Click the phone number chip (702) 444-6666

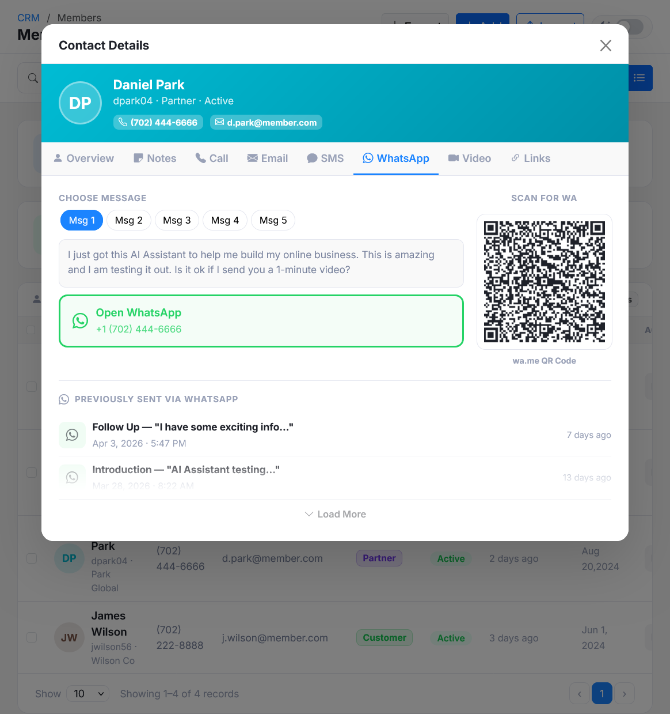click(158, 122)
